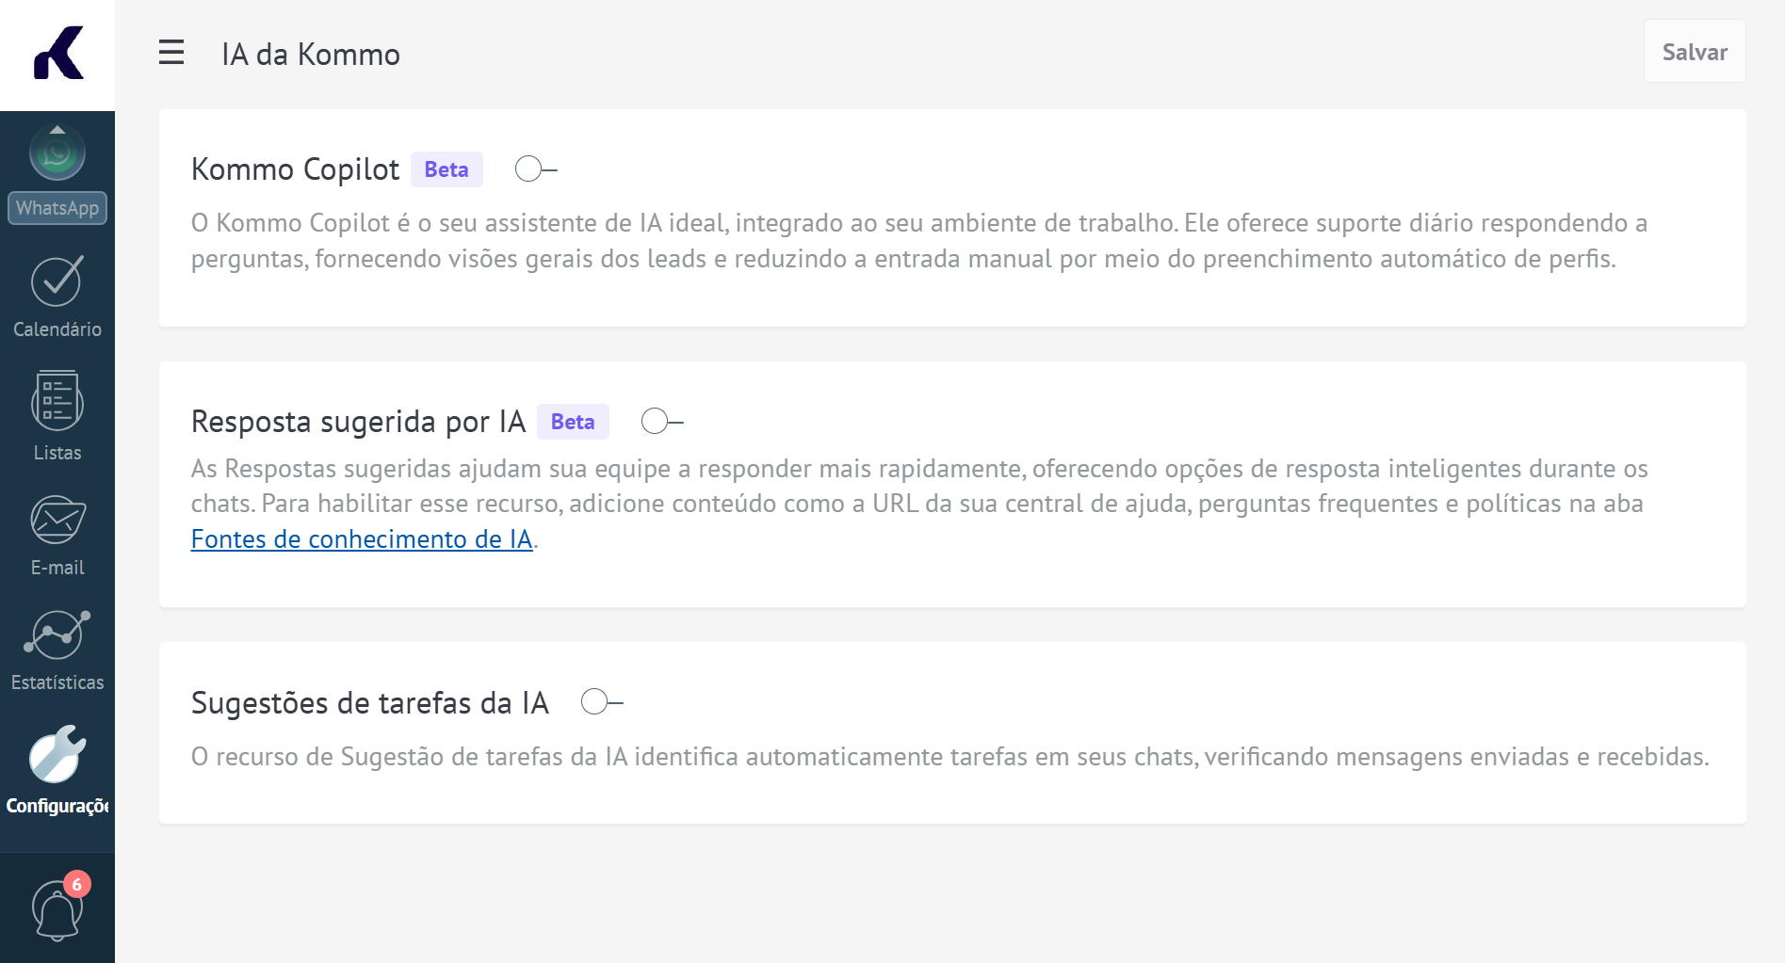Click the Beta badge beside Resposta sugerida
This screenshot has height=963, width=1785.
573,422
